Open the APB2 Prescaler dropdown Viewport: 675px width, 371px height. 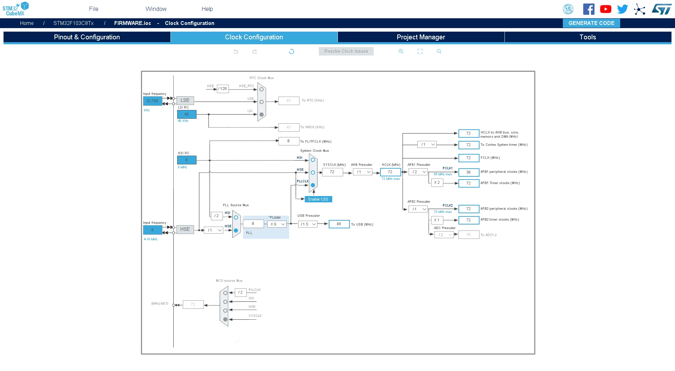pos(418,209)
